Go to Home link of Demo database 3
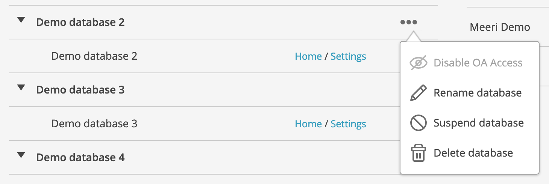549x184 pixels. (x=308, y=124)
